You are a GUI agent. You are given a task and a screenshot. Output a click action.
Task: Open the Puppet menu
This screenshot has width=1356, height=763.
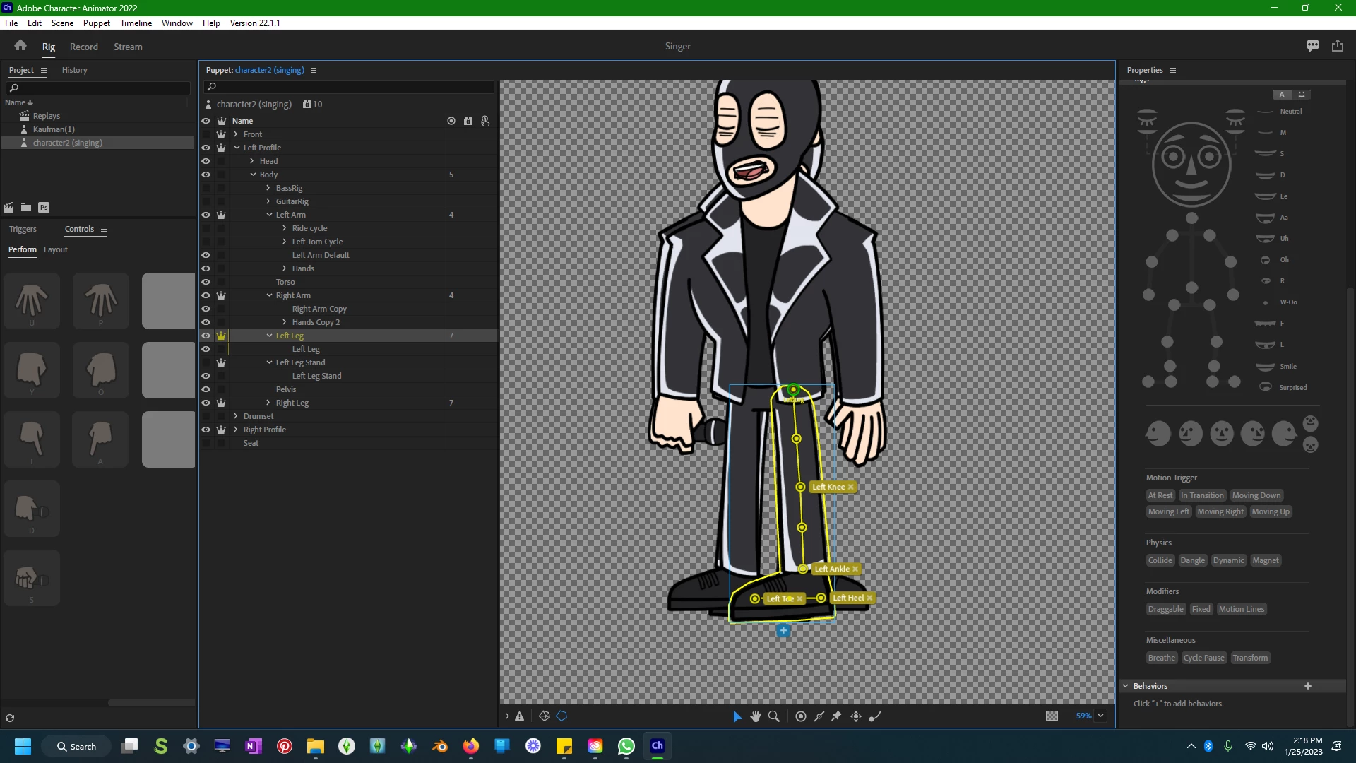(96, 23)
